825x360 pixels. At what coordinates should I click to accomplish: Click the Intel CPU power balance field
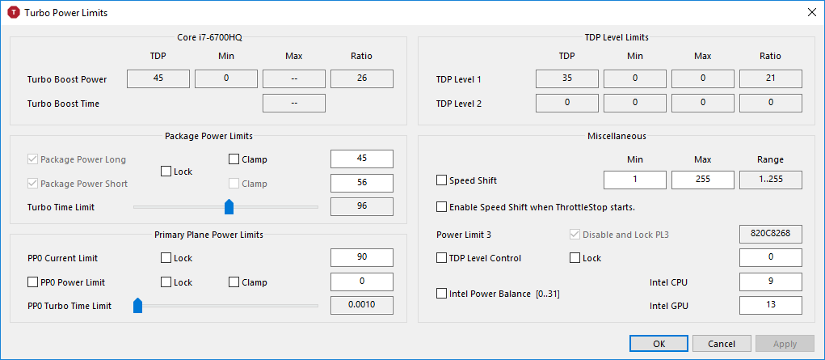771,282
